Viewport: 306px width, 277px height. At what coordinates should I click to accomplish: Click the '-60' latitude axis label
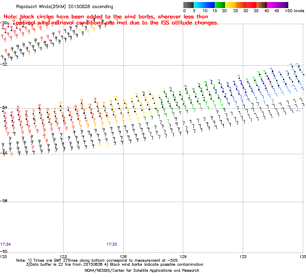4,251
